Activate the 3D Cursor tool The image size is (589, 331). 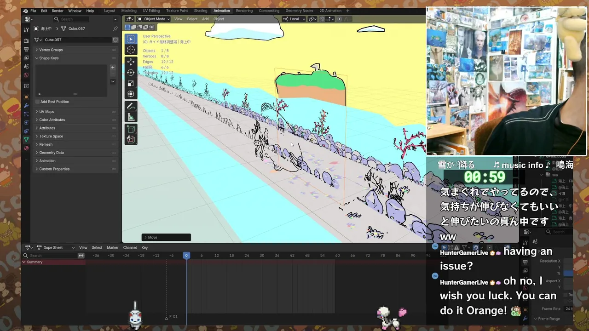tap(131, 50)
